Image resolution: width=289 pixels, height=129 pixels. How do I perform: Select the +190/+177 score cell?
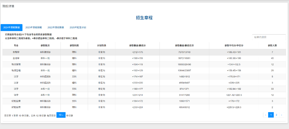click(x=138, y=89)
